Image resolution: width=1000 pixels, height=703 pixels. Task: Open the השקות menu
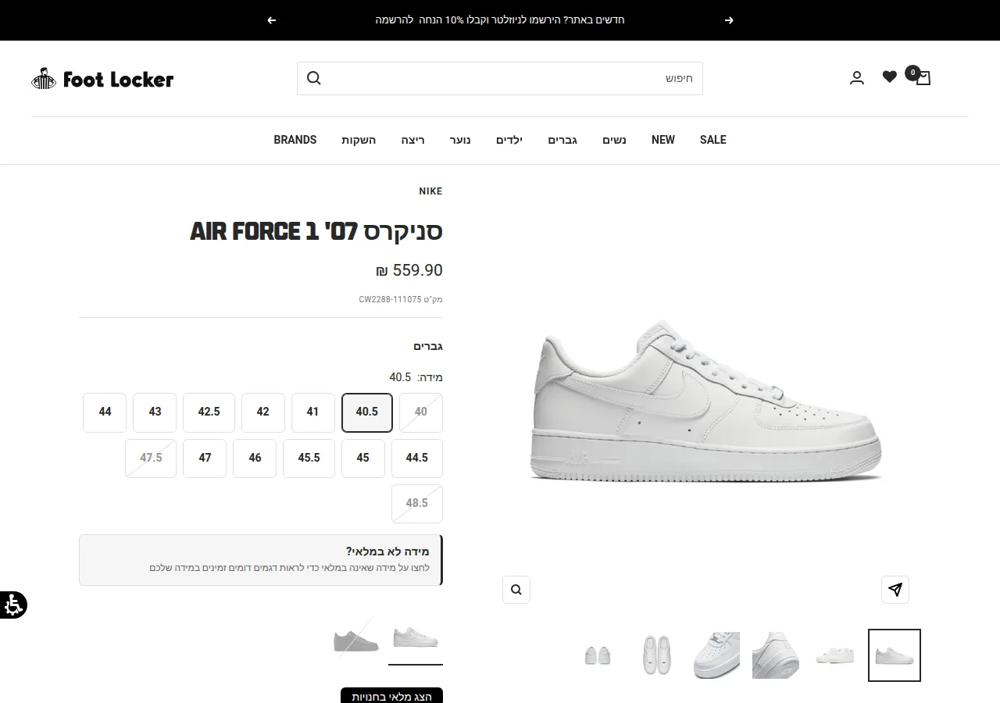coord(359,140)
